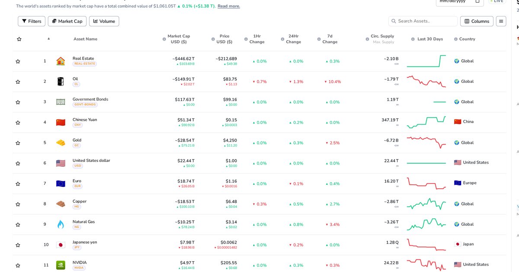Sort by 24Hr Change column

[293, 39]
